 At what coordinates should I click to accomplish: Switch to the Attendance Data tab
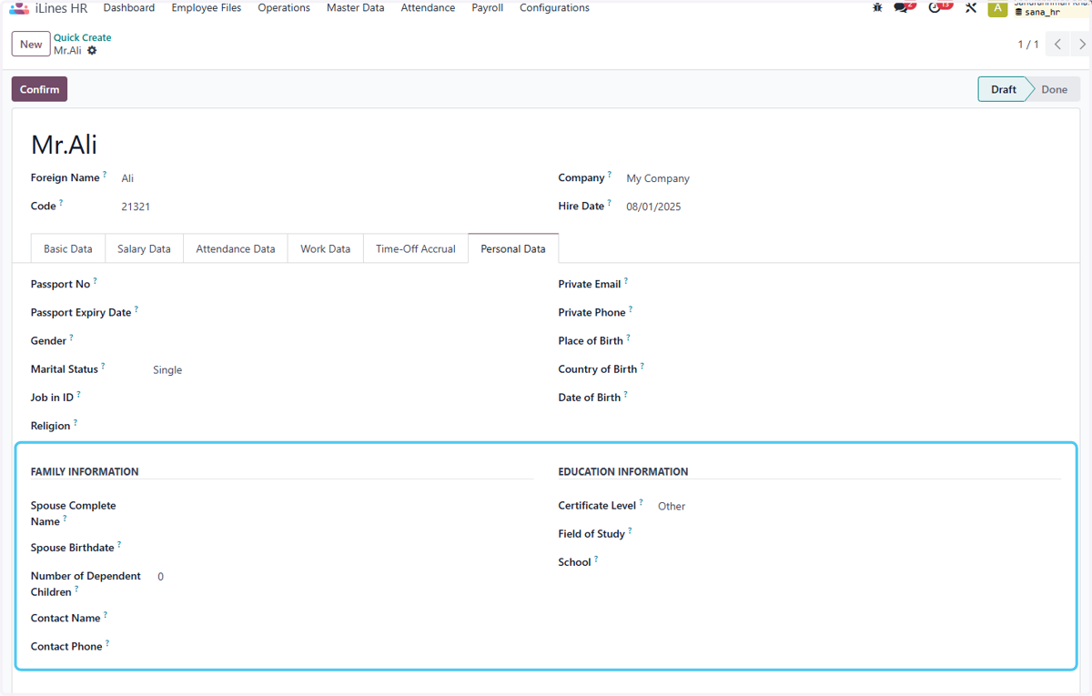236,248
